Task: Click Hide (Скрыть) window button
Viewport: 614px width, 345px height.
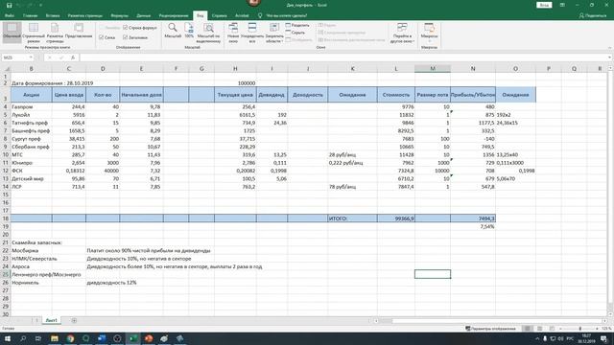Action: pos(295,33)
